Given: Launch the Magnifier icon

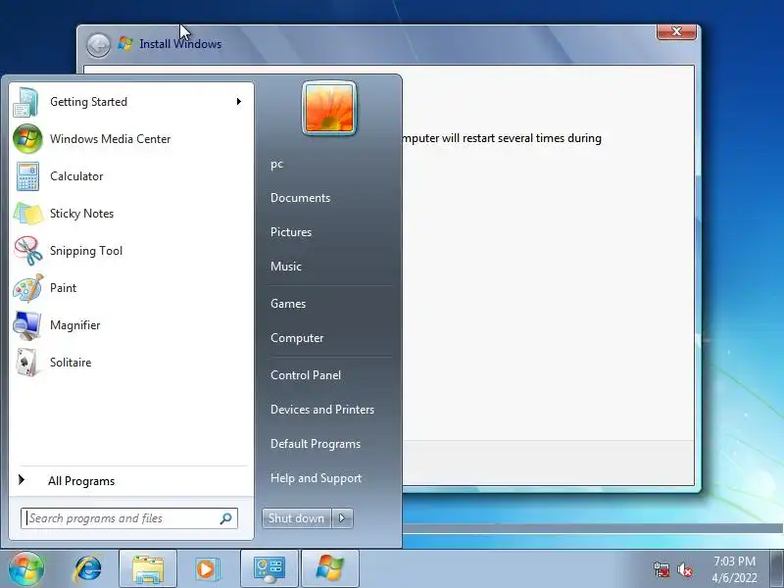Looking at the screenshot, I should point(27,325).
